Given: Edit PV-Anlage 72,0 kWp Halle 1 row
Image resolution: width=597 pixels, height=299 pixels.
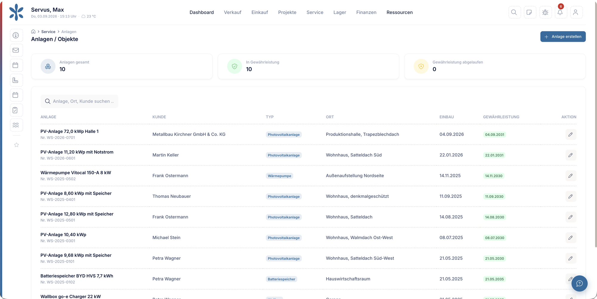Looking at the screenshot, I should (x=570, y=134).
